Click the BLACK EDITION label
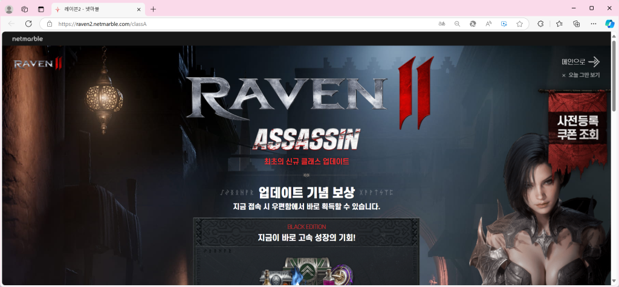The width and height of the screenshot is (619, 287). [306, 227]
